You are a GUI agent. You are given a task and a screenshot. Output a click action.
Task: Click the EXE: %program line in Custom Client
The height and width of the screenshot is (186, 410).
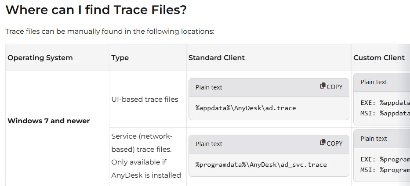click(x=385, y=159)
